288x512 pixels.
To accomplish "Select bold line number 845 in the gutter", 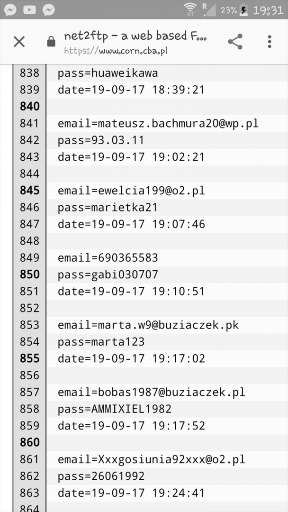I will click(x=29, y=191).
